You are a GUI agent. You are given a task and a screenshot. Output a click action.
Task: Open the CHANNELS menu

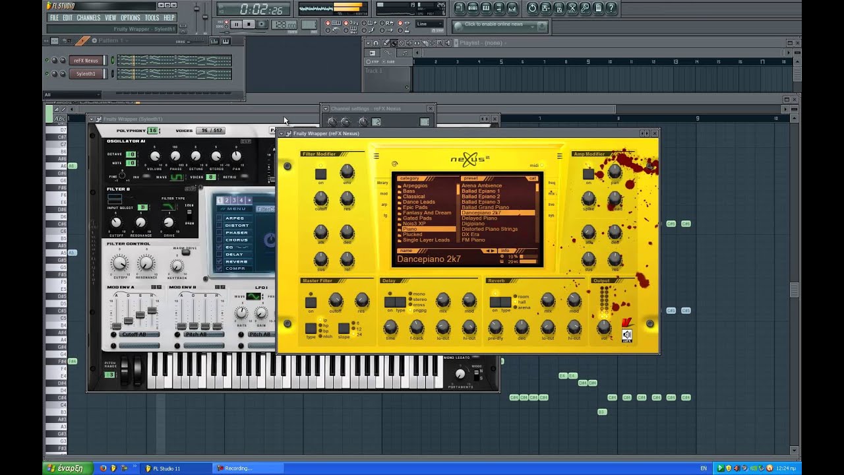[x=88, y=18]
